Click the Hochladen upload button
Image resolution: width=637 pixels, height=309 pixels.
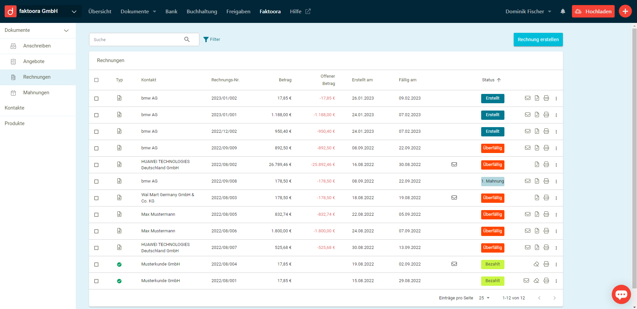click(x=593, y=11)
